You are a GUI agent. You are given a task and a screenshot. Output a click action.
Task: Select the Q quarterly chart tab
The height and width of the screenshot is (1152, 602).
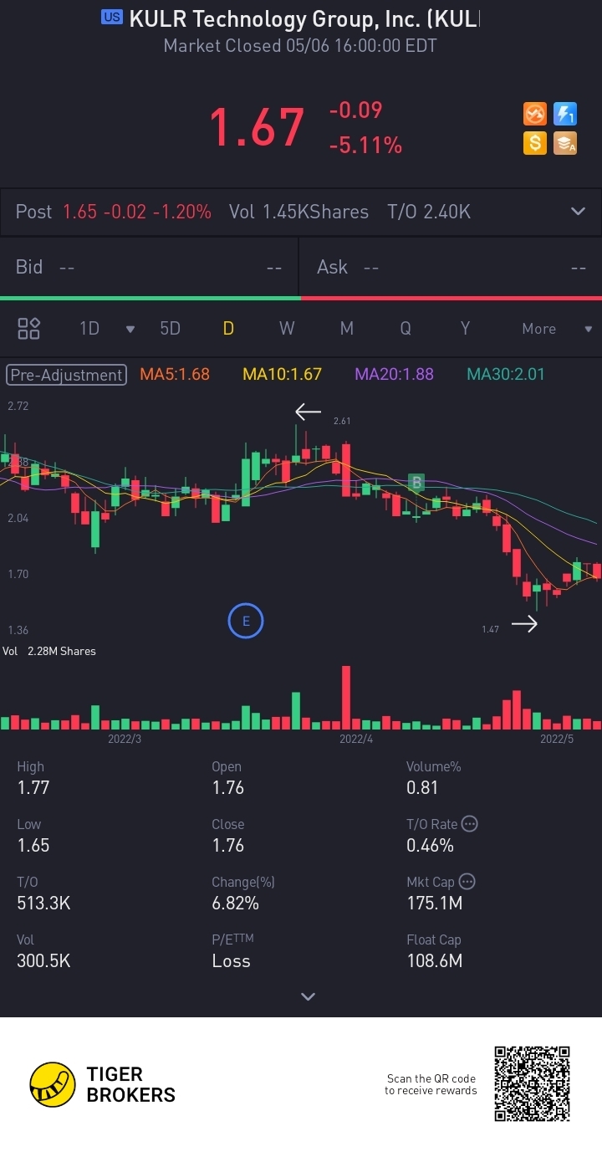point(406,329)
